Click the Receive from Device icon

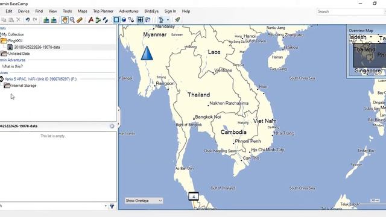coord(54,20)
